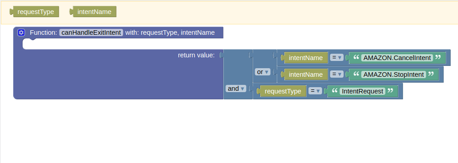This screenshot has width=458, height=163.
Task: Open the 'and' operator dropdown
Action: tap(236, 88)
